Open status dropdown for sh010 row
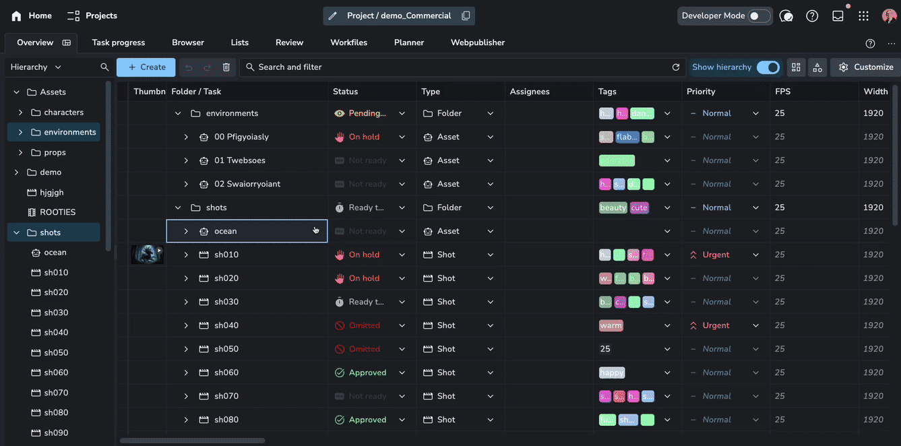Image resolution: width=901 pixels, height=446 pixels. (402, 255)
